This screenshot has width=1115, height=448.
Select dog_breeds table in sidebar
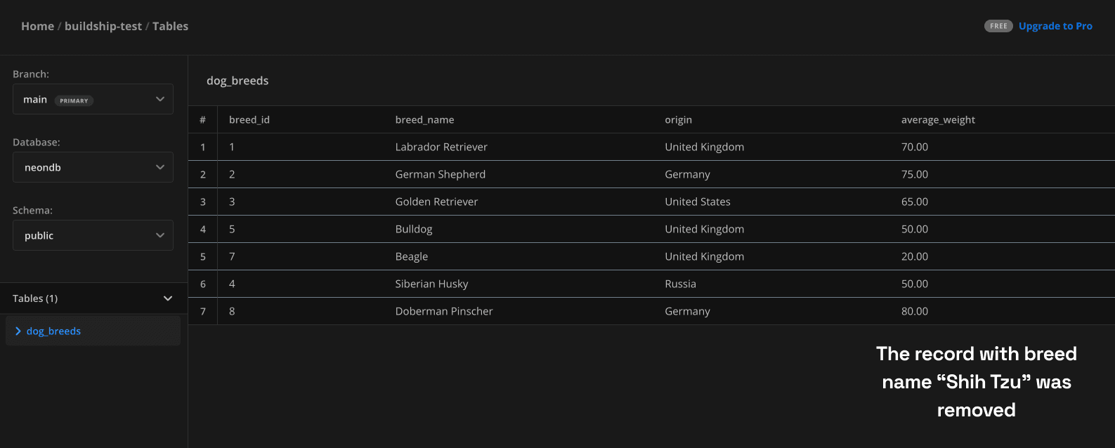click(x=53, y=331)
